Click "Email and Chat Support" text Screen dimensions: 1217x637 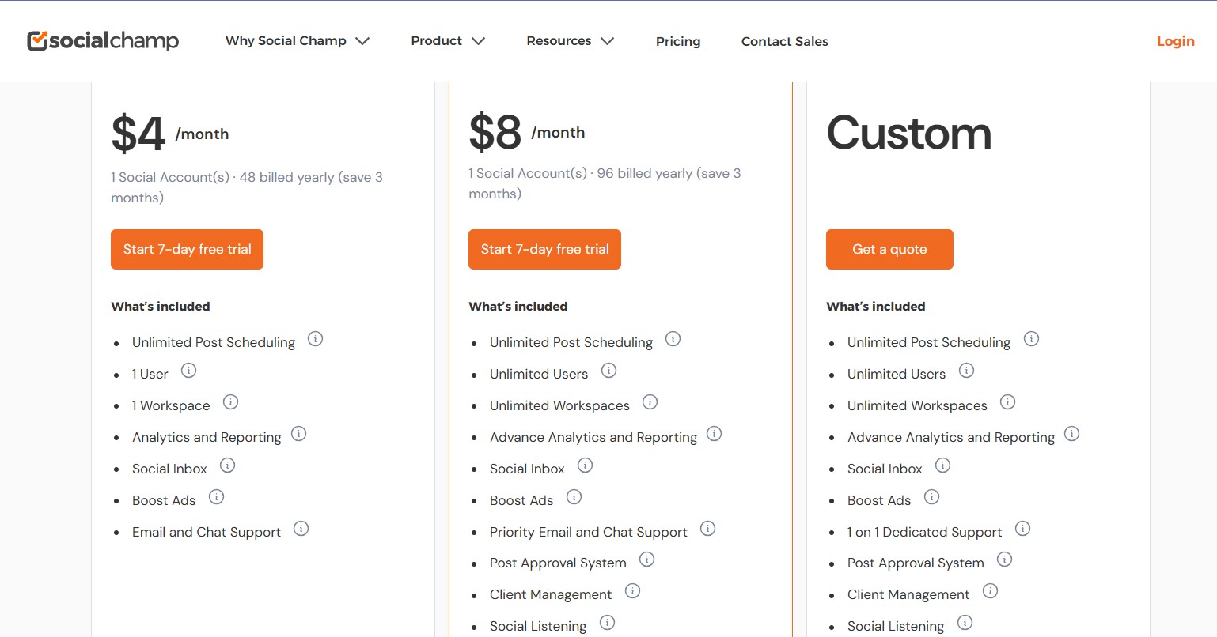coord(207,532)
